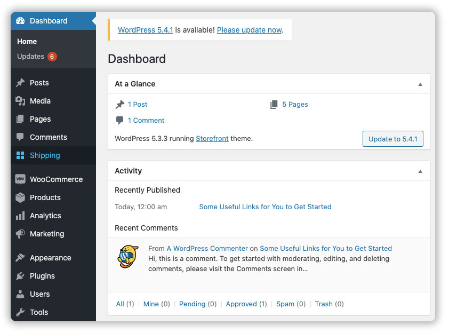Click the Media icon in sidebar

click(20, 101)
